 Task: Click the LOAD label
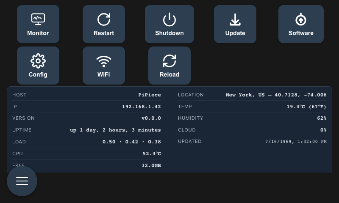point(19,142)
